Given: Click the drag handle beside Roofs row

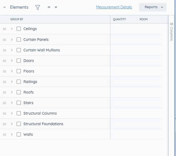Looking at the screenshot, I should tap(4, 92).
